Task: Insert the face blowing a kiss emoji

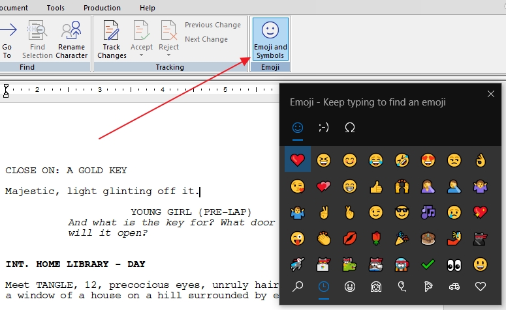Action: (298, 186)
